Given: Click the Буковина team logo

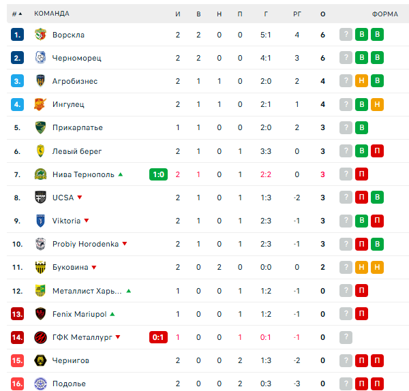Looking at the screenshot, I should 40,267.
